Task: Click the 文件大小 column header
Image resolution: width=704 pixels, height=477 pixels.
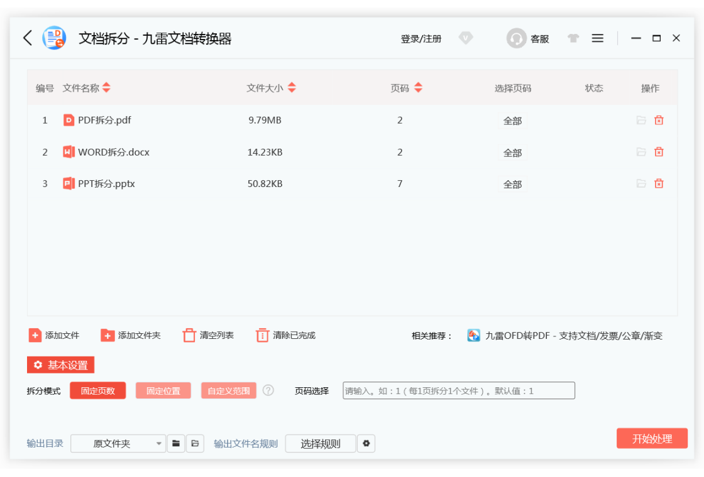Action: pos(265,88)
